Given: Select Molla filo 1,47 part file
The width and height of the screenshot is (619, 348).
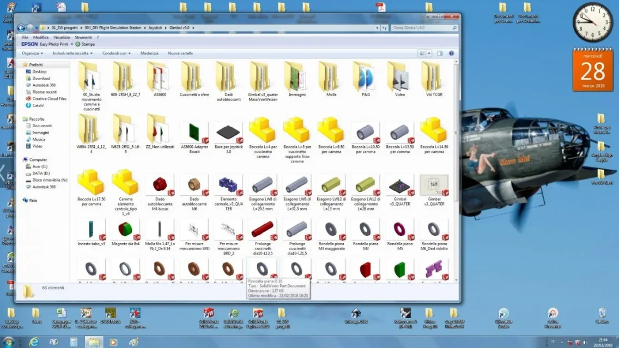Looking at the screenshot, I should tap(160, 235).
